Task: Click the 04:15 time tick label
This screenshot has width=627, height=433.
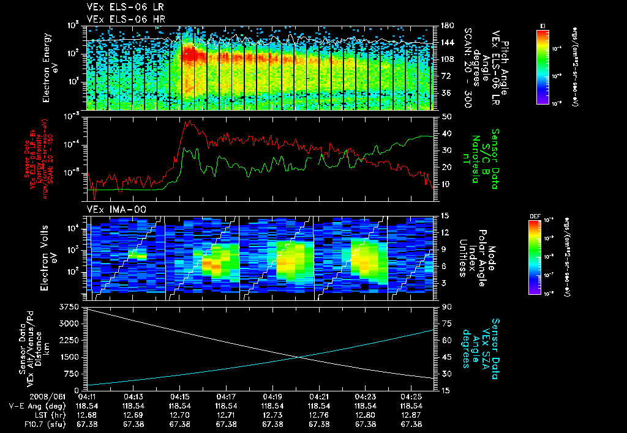Action: (179, 397)
